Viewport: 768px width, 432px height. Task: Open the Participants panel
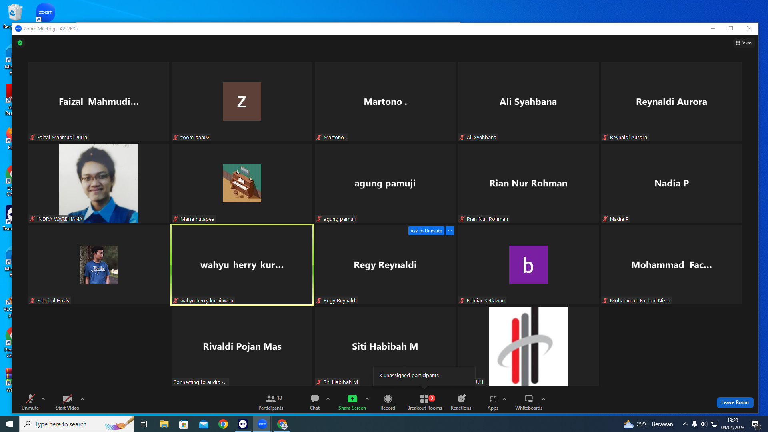(x=271, y=402)
